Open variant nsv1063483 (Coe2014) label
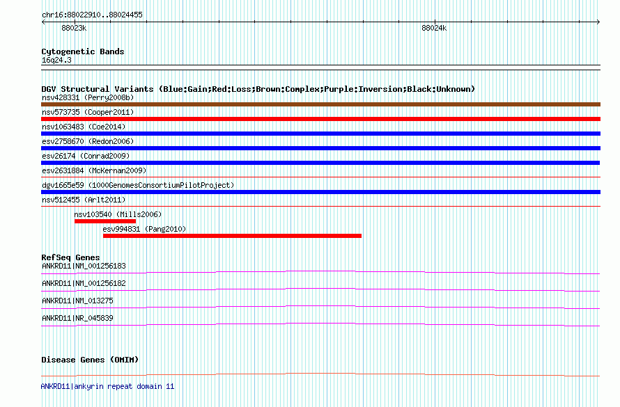The height and width of the screenshot is (407, 620). point(84,127)
